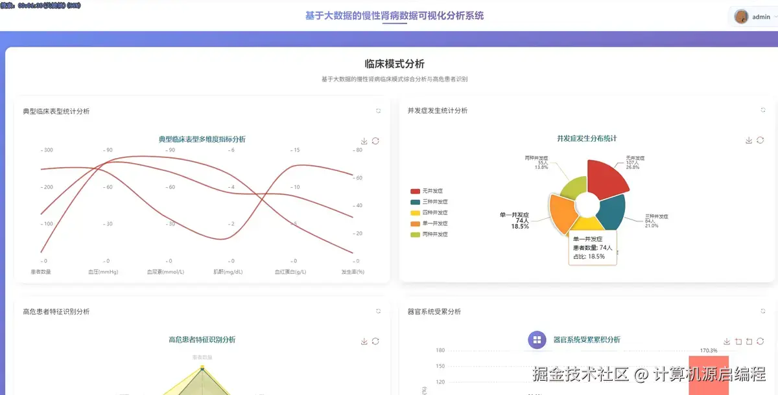Refresh the 典型临床表型统计分析 card
The height and width of the screenshot is (395, 778).
click(x=378, y=111)
